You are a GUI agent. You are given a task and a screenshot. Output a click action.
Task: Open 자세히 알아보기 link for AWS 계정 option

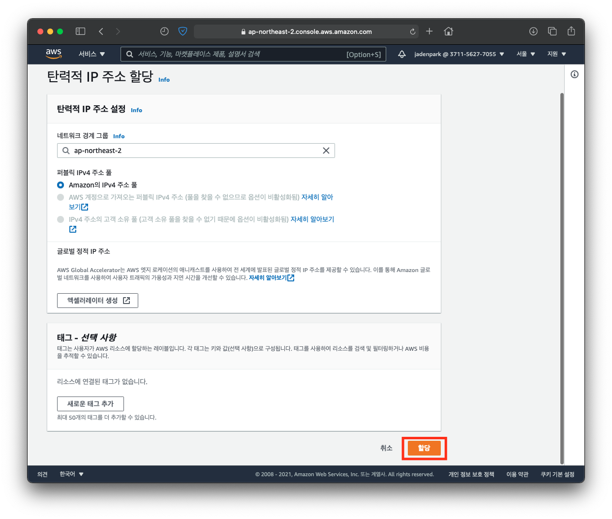coord(317,197)
